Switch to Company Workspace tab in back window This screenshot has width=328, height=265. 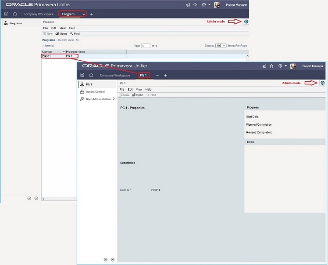point(39,14)
